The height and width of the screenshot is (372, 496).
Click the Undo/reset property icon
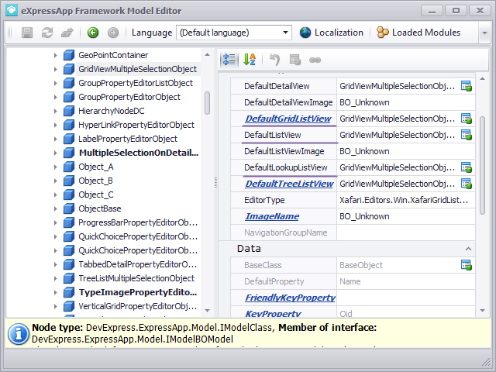(274, 60)
